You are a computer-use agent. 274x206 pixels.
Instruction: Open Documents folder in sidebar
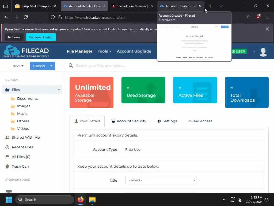(x=27, y=99)
